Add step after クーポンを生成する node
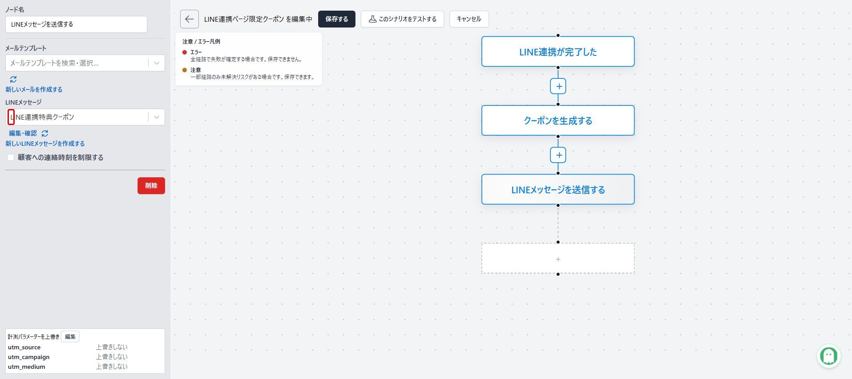 coord(558,155)
